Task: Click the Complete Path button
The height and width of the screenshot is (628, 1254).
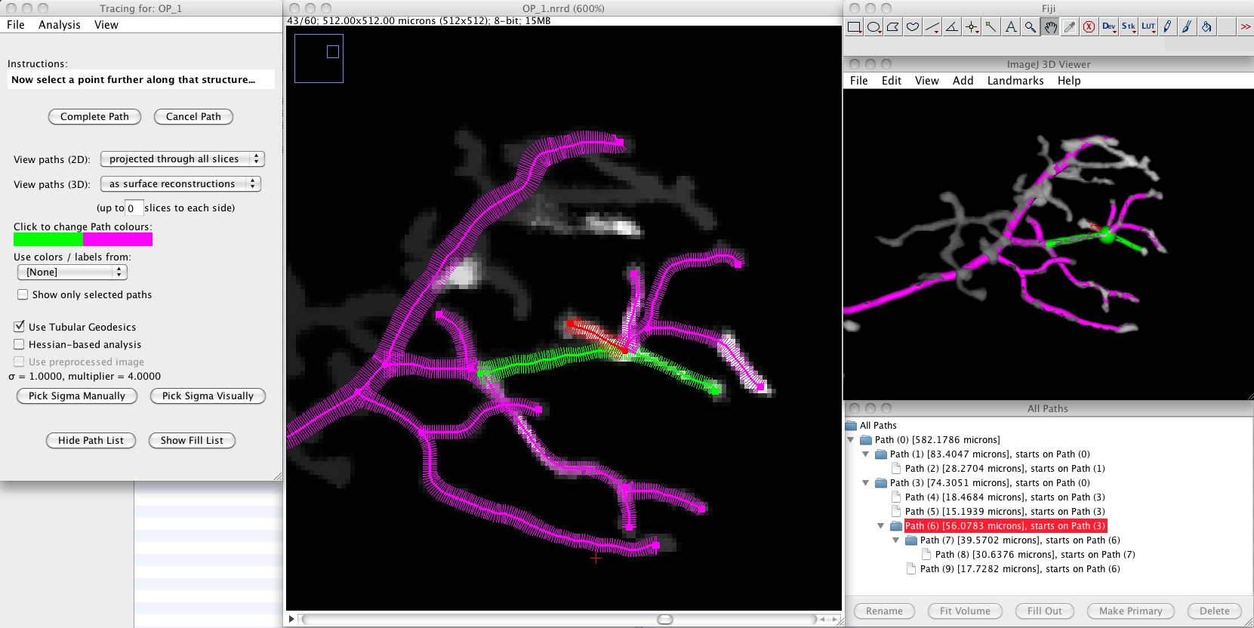Action: click(94, 117)
